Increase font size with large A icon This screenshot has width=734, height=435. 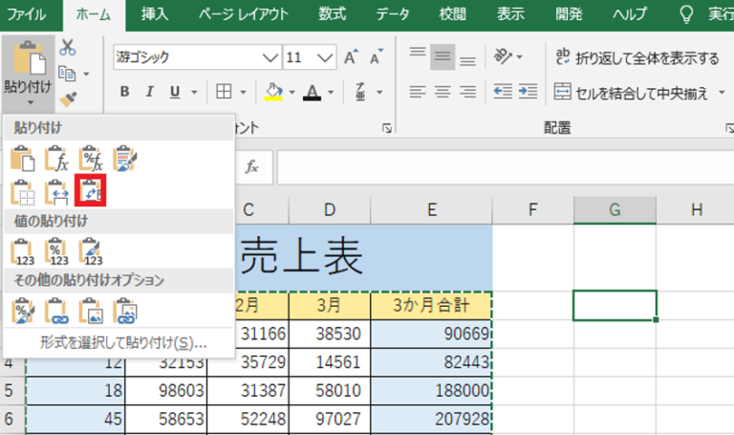(x=351, y=57)
